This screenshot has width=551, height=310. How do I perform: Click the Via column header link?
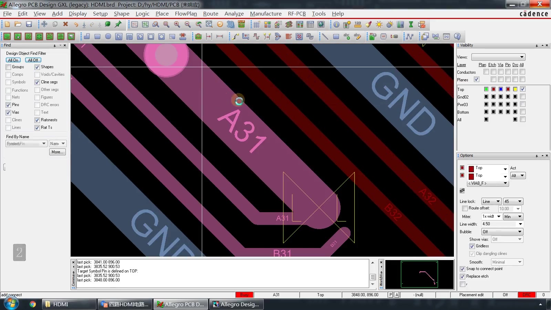500,65
